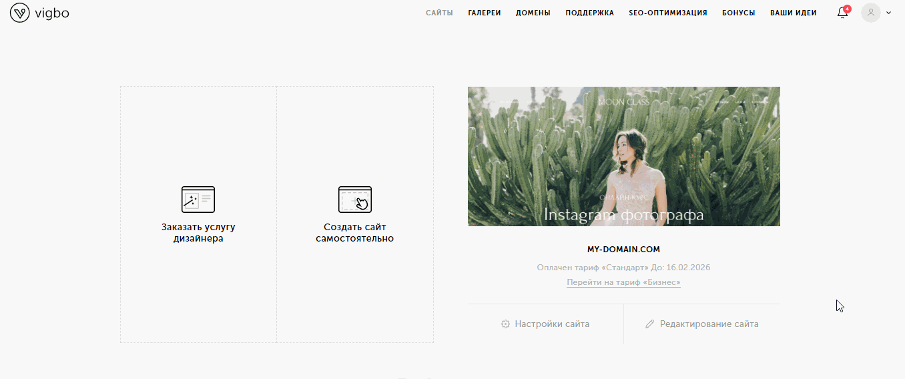
Task: Click the Заказать услугу дизайнера label
Action: (x=198, y=233)
